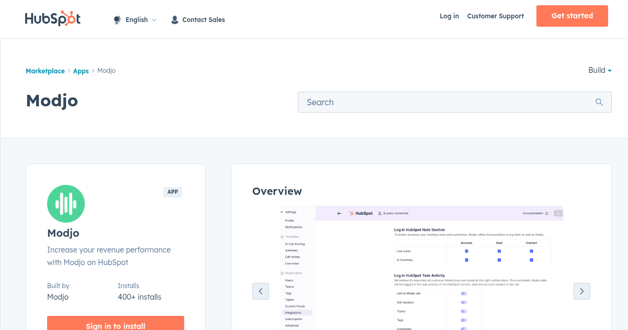Screen dimensions: 628x330
Task: Click the back arrow in the Modjo settings screenshot
Action: click(x=339, y=213)
